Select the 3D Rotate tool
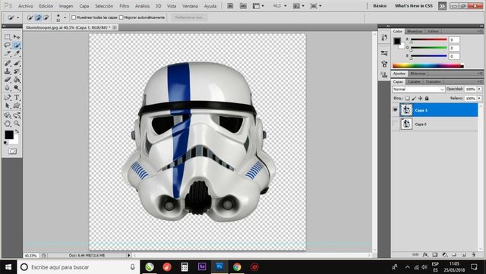This screenshot has height=274, width=486. 8,115
